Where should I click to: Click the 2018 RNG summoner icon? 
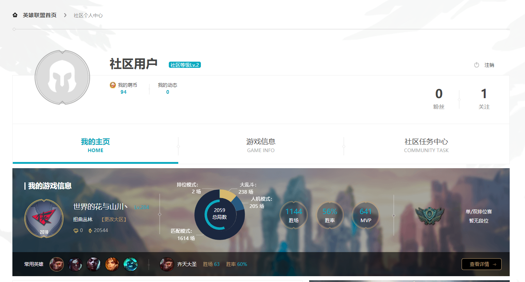[x=44, y=219]
